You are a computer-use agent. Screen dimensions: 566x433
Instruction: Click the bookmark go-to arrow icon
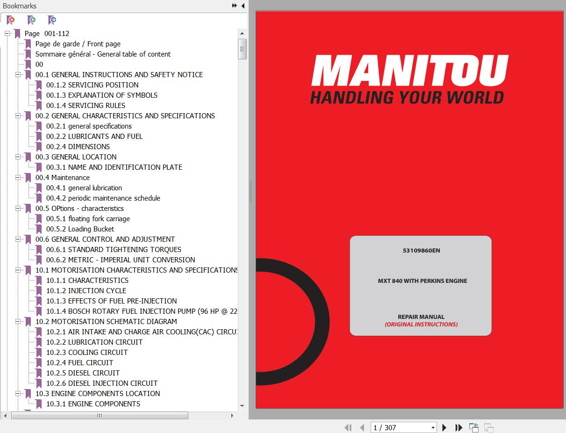(x=52, y=20)
